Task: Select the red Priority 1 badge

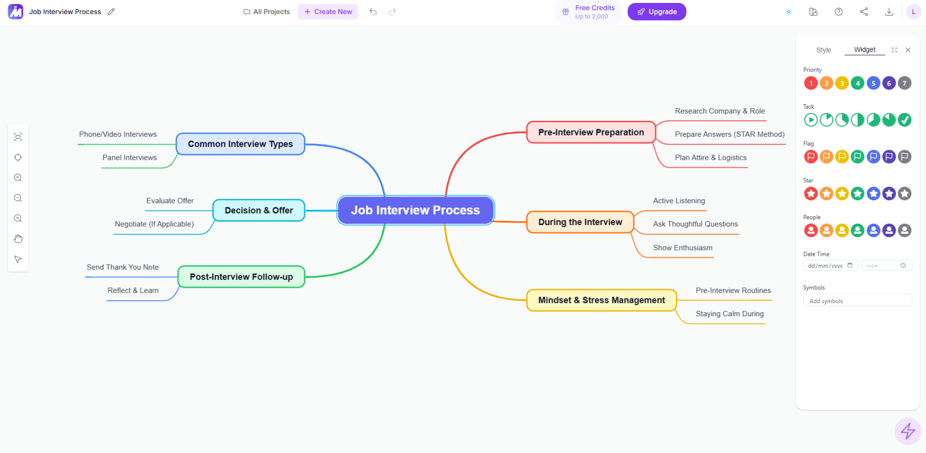Action: tap(811, 83)
